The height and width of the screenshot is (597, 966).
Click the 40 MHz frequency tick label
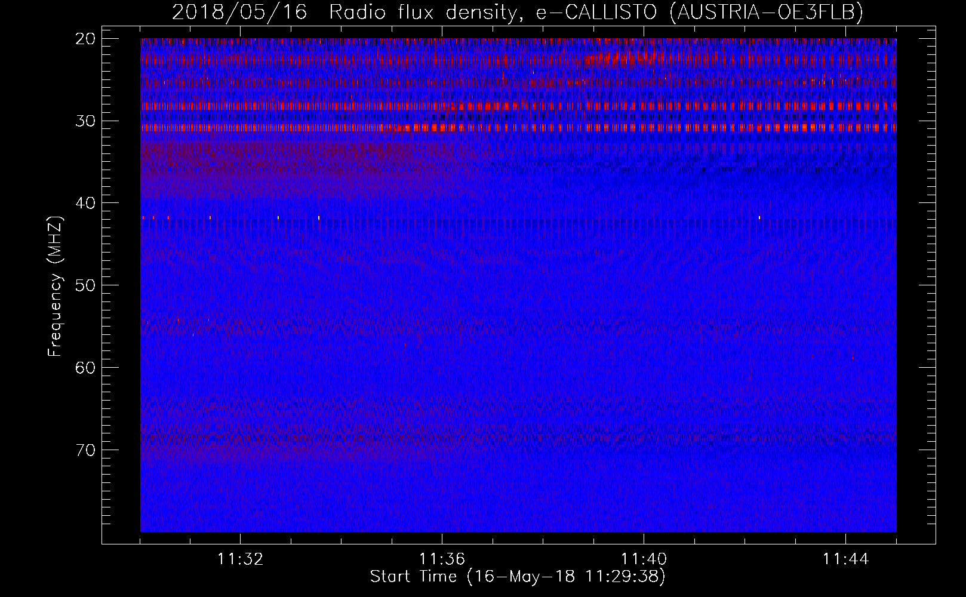pyautogui.click(x=85, y=203)
